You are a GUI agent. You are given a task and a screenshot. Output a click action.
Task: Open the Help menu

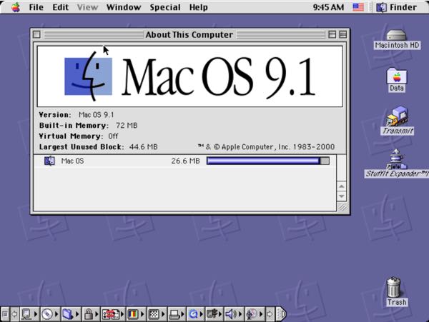click(x=198, y=7)
